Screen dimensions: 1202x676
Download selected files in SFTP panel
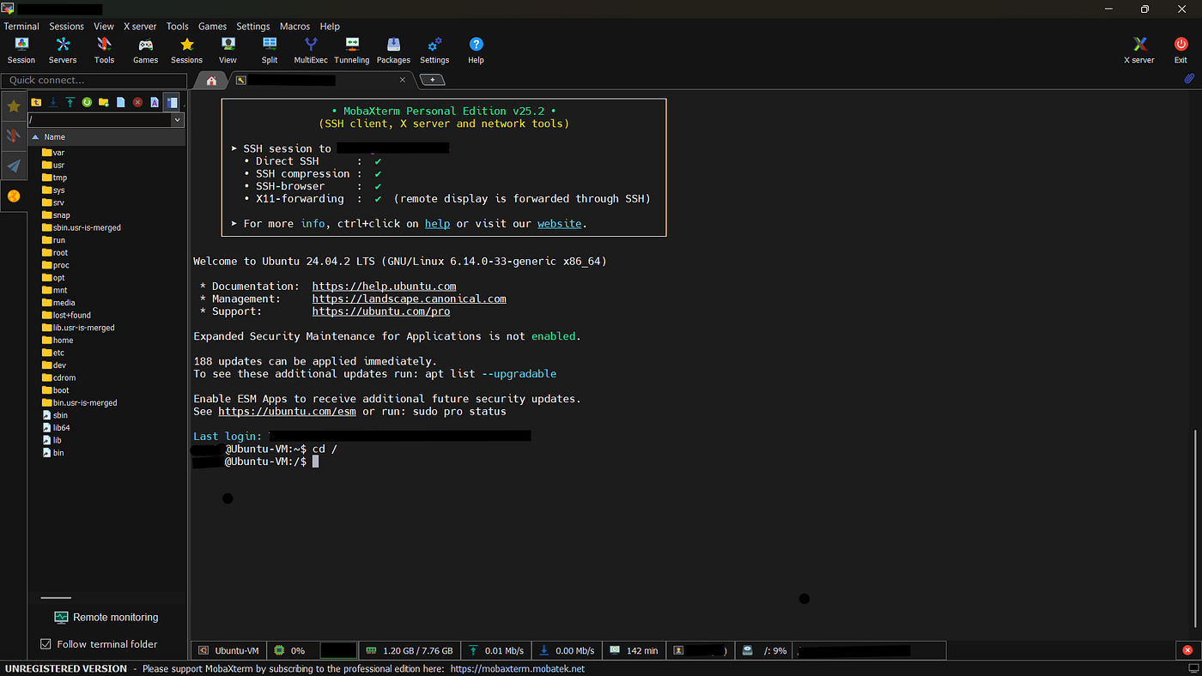point(53,102)
